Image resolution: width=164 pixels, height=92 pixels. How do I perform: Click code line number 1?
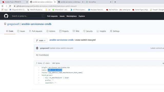click(x=39, y=67)
